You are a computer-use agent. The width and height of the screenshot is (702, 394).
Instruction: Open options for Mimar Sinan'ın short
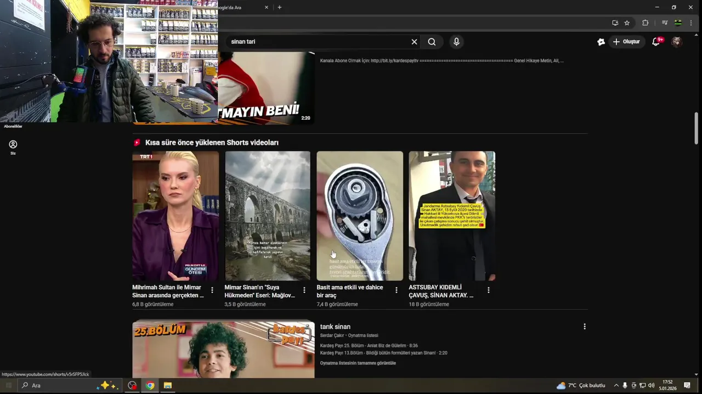[304, 290]
